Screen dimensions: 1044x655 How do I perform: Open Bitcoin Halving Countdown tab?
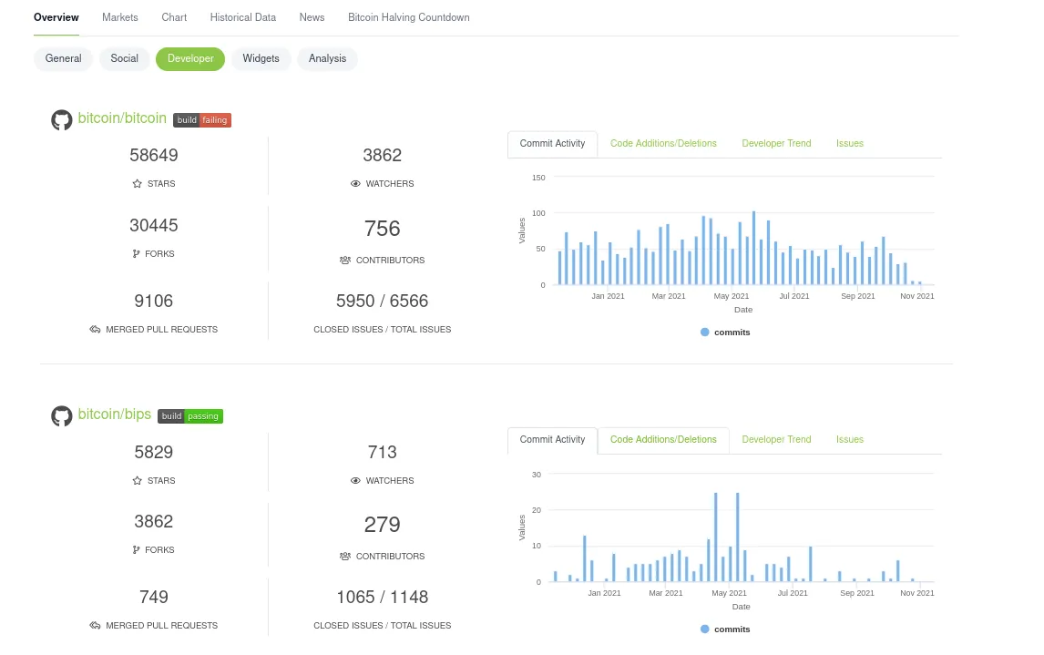pos(409,17)
